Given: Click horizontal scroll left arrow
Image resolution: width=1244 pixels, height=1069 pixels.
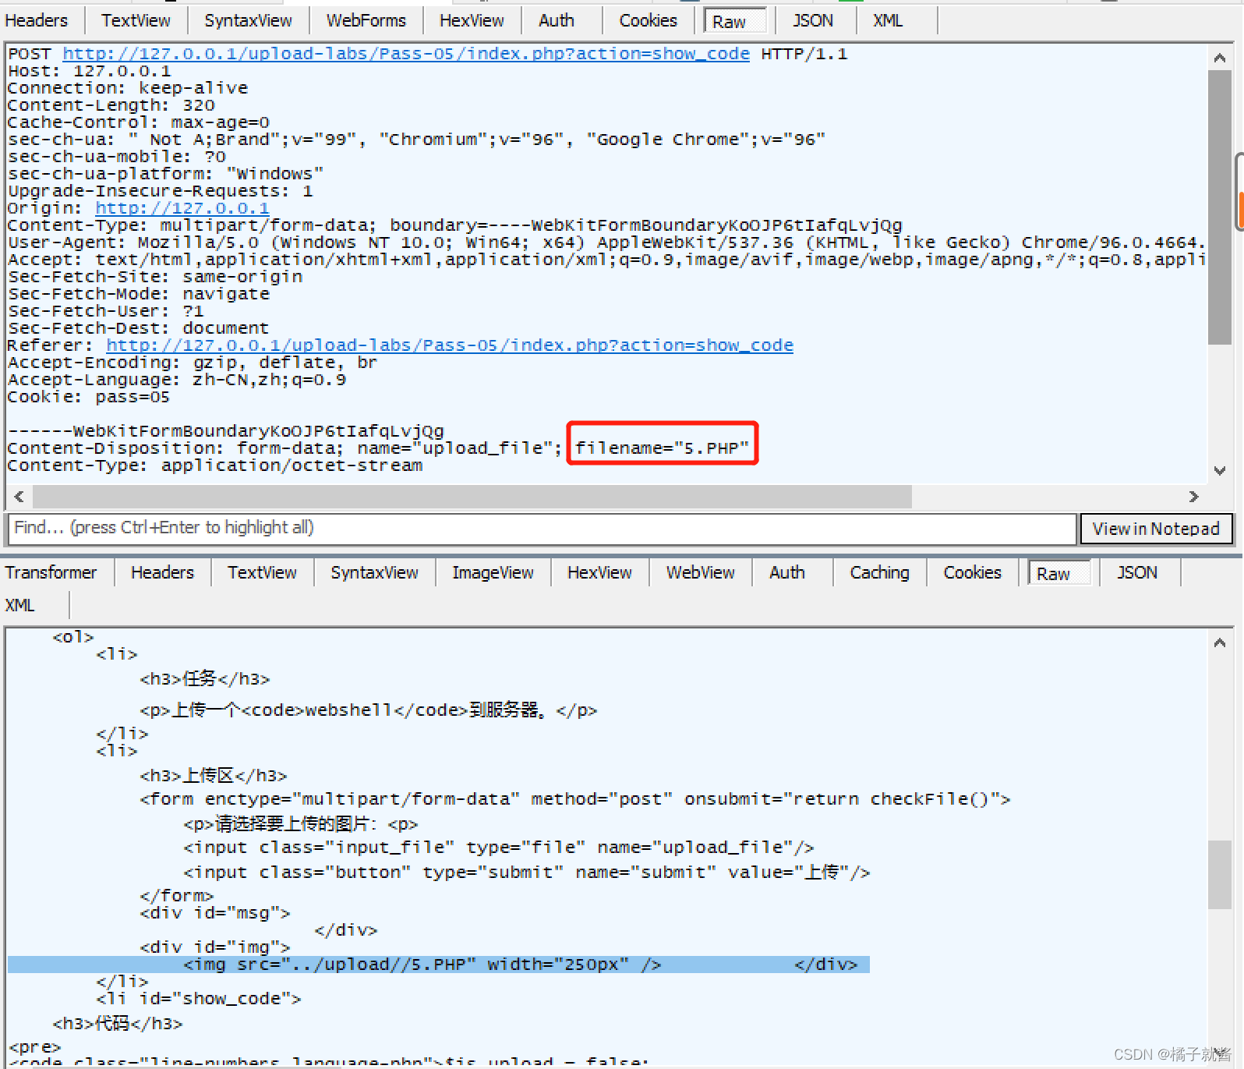Looking at the screenshot, I should coord(19,497).
